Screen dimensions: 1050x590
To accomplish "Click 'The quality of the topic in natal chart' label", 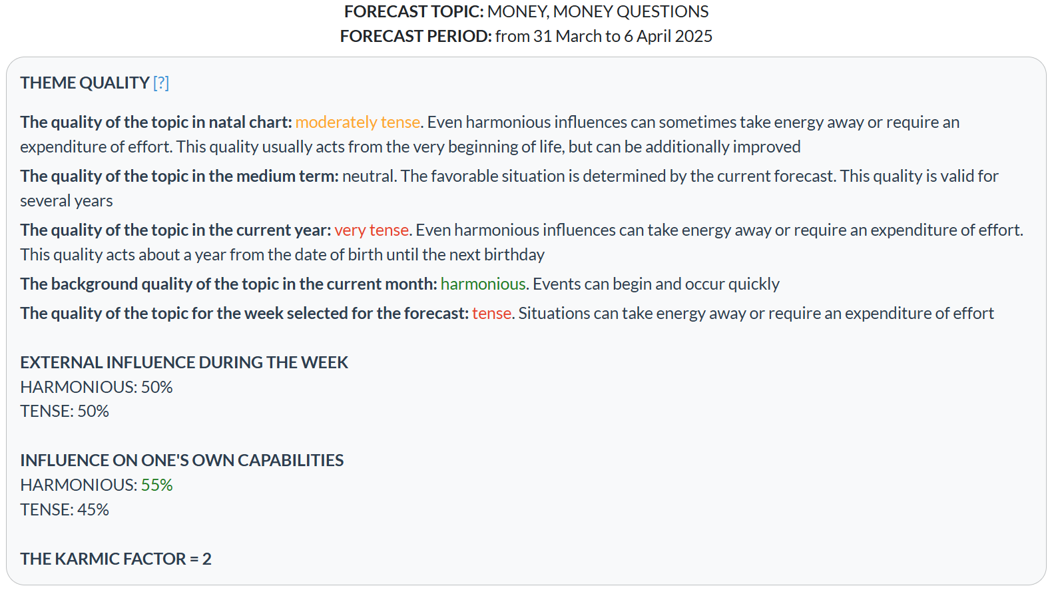I will coord(156,123).
